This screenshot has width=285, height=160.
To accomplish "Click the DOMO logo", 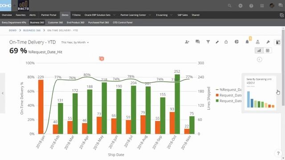I will (x=5, y=5).
